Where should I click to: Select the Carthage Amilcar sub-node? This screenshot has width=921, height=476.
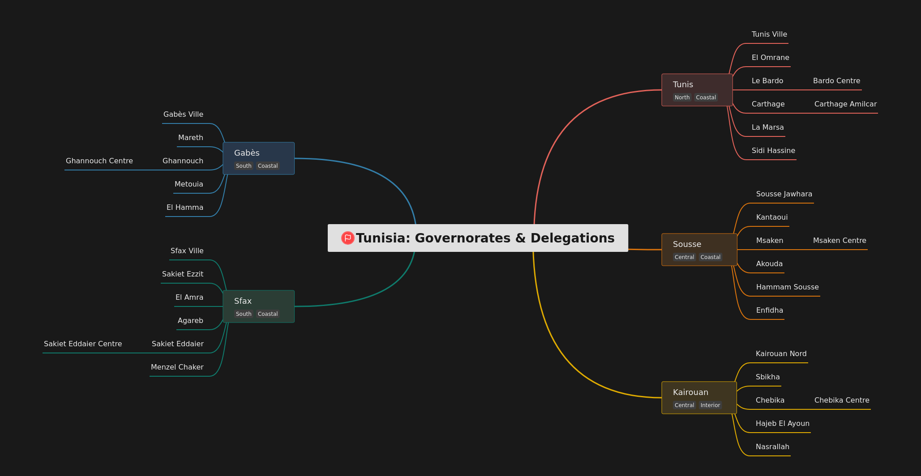click(x=845, y=104)
